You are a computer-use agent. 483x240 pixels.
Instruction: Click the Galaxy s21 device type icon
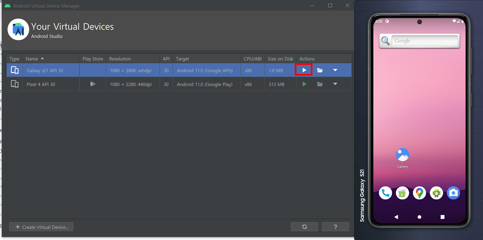[15, 70]
